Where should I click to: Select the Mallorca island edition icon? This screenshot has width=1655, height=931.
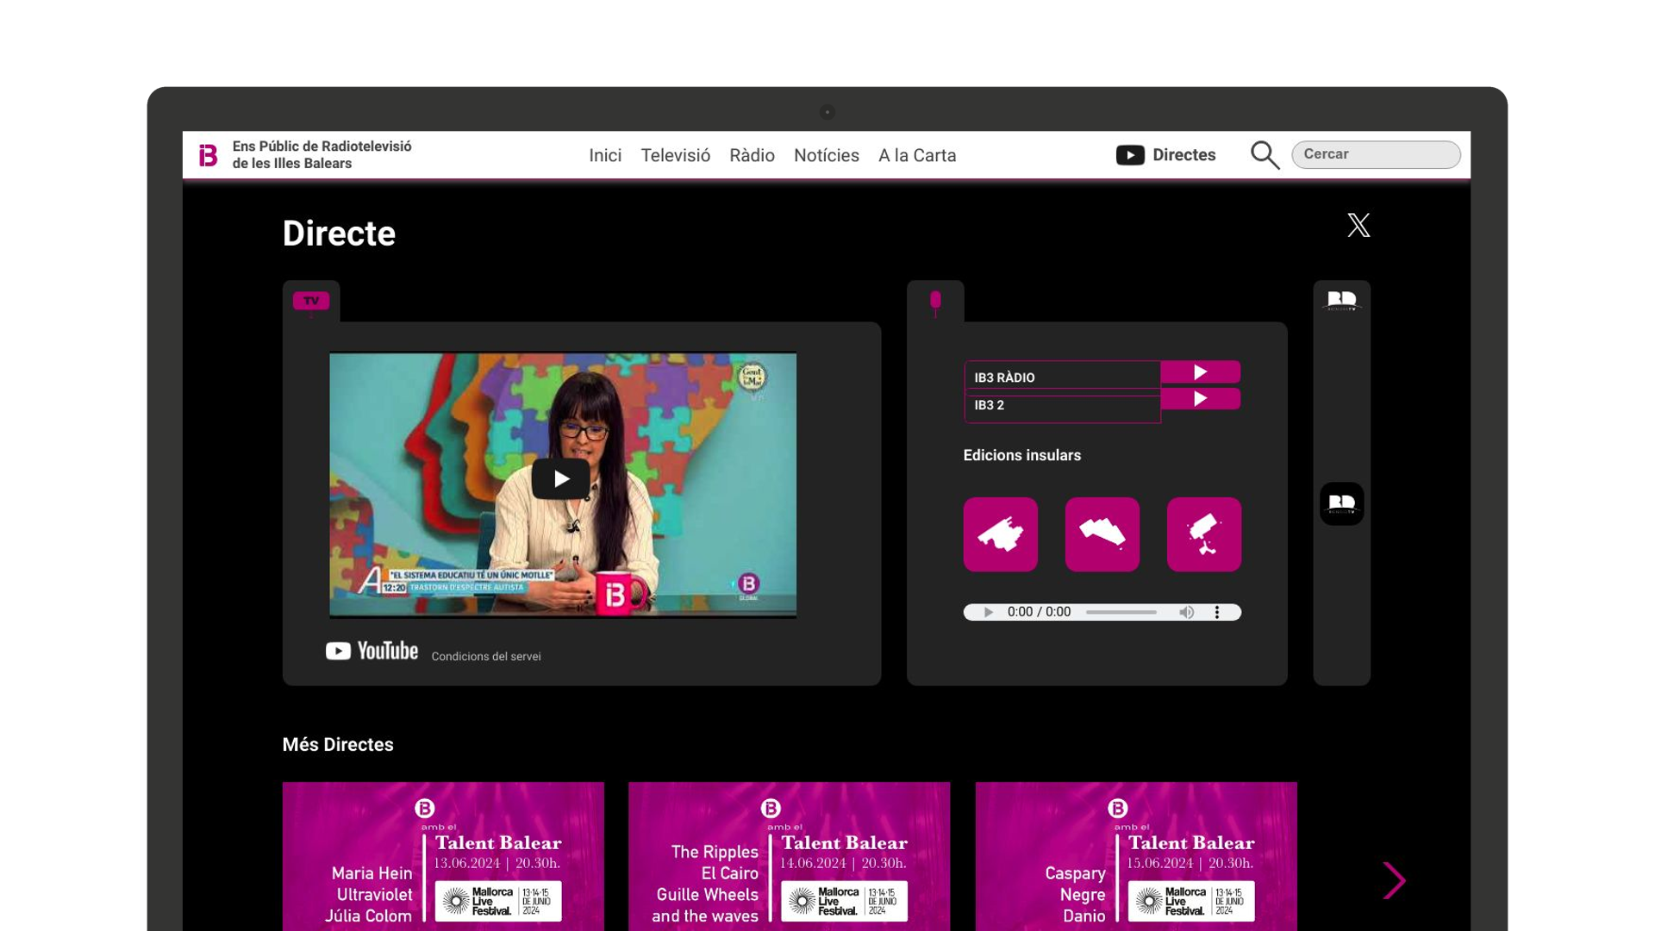click(x=1001, y=534)
